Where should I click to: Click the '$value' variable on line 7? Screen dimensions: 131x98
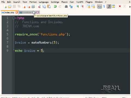pyautogui.click(x=20, y=42)
